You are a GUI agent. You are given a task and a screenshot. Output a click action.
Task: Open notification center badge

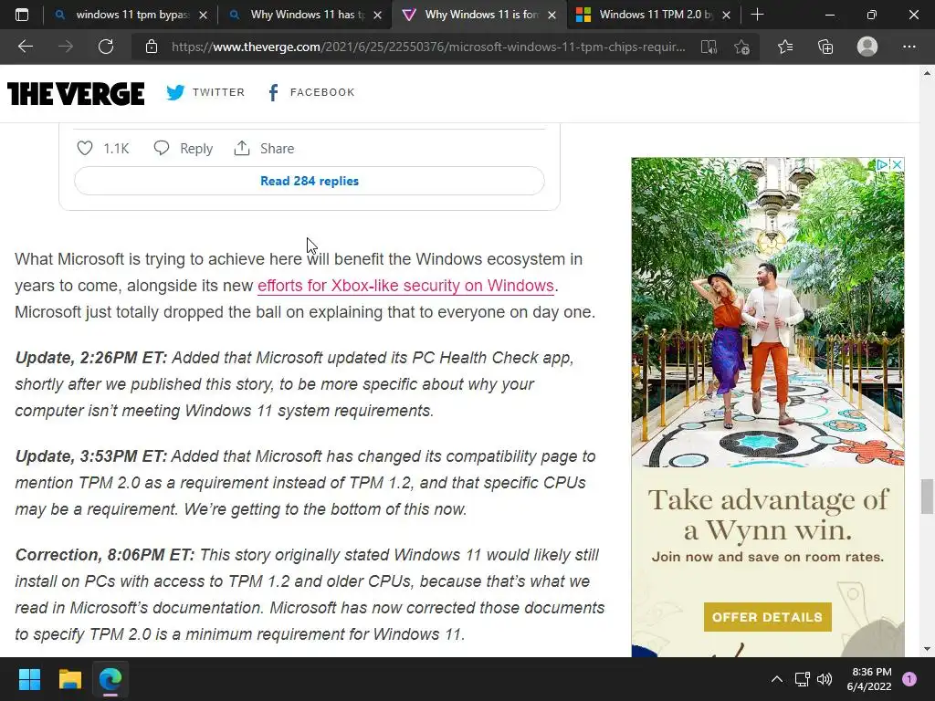pyautogui.click(x=909, y=679)
